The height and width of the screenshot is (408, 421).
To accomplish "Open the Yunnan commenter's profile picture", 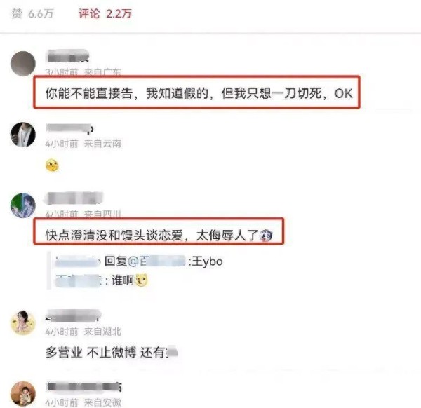I will [x=23, y=135].
